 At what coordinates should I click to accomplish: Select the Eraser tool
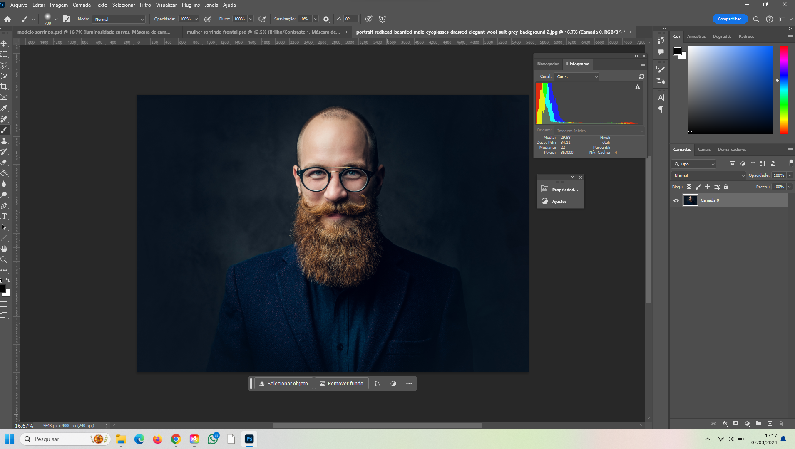click(x=4, y=162)
